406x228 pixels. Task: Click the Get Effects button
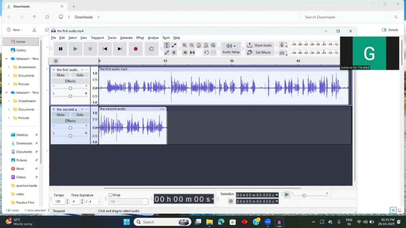259,52
